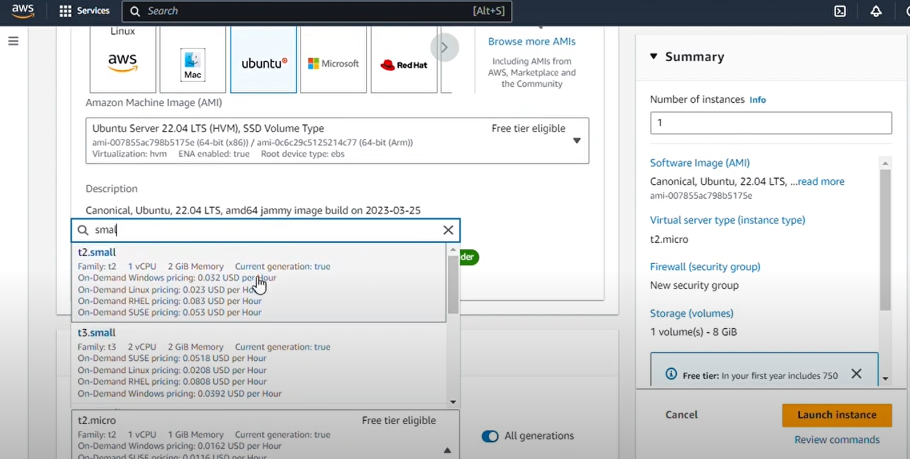Collapse the t2.micro instance type dropdown

[x=447, y=450]
